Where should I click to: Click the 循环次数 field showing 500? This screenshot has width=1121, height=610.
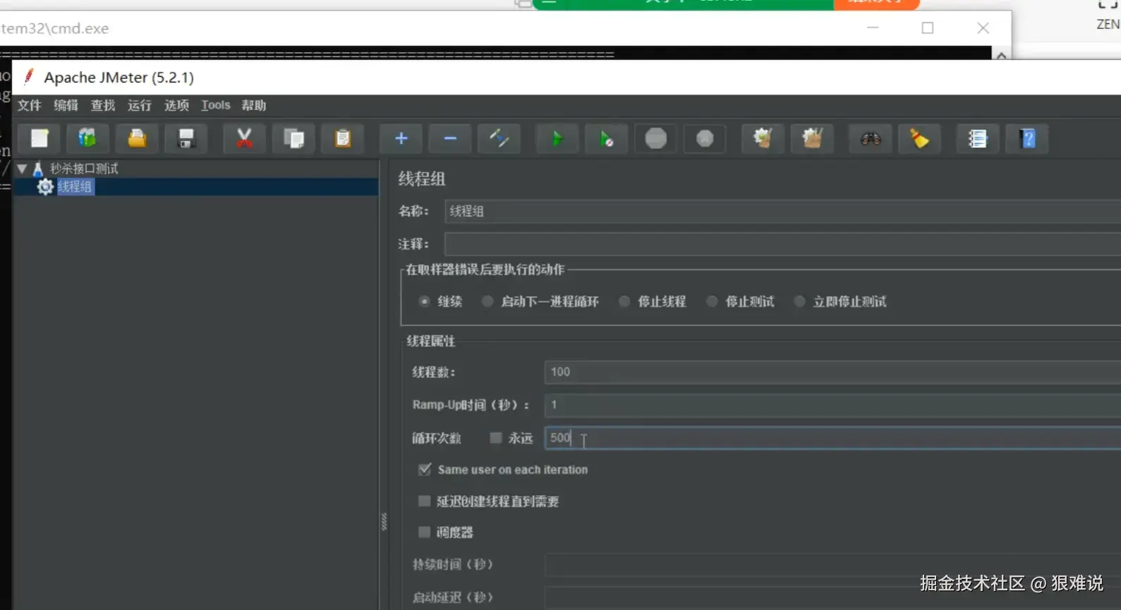[x=832, y=438]
